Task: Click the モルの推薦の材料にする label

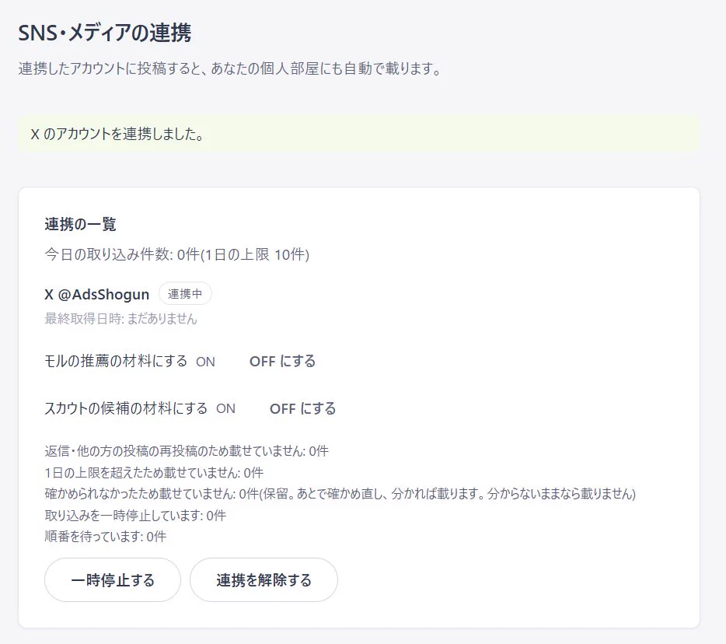Action: (x=116, y=361)
